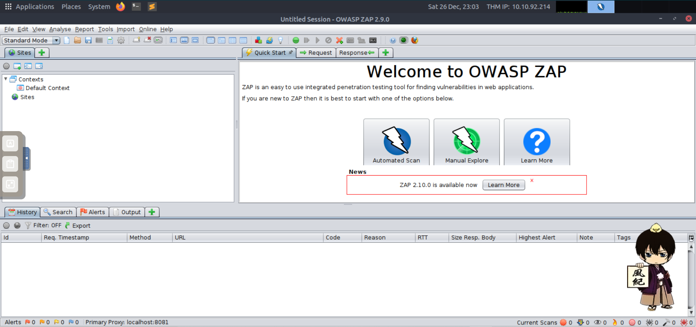The image size is (696, 327).
Task: Collapse the Contexts tree node
Action: click(x=6, y=79)
